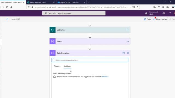Close the Power Automate browser tab
175x98 pixels.
[x=24, y=2]
